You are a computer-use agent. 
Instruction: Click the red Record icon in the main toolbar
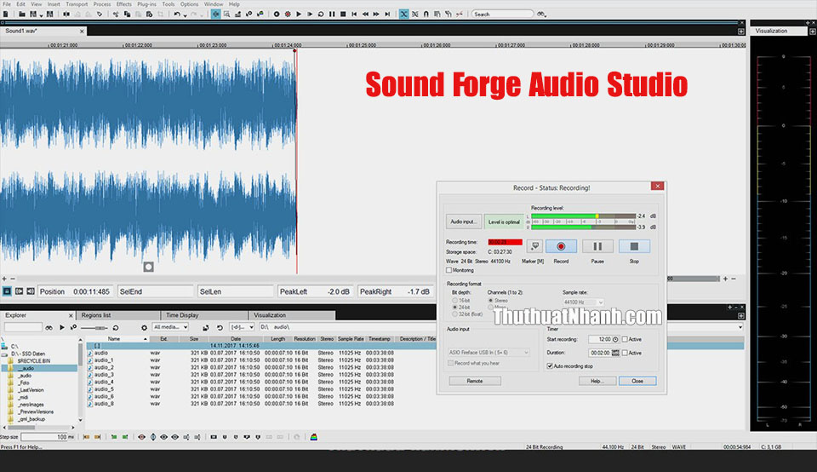click(x=288, y=14)
